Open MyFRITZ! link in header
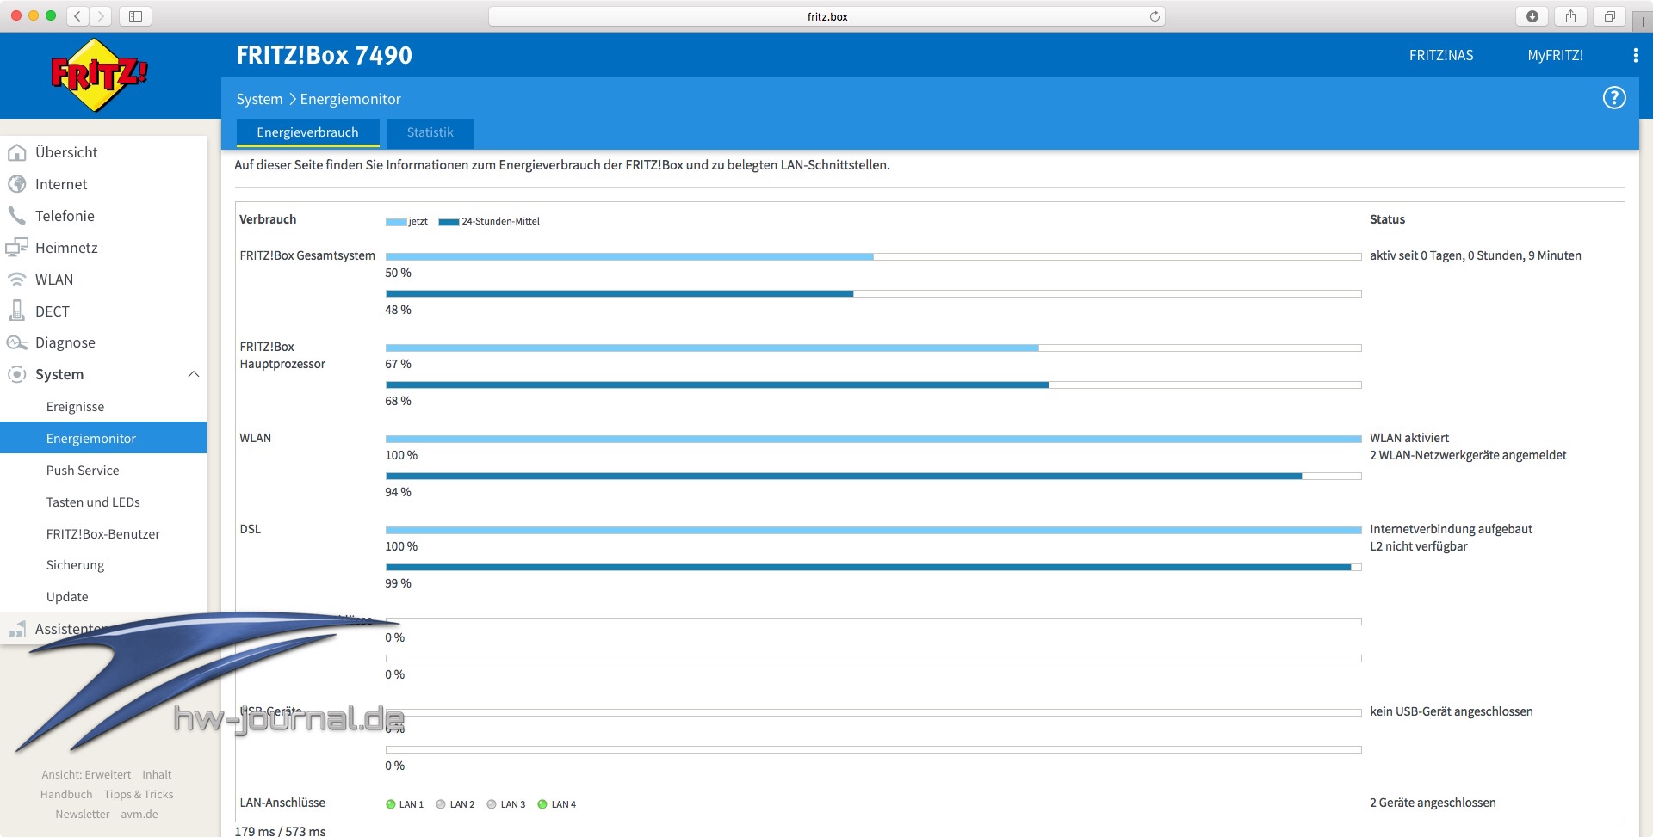The height and width of the screenshot is (837, 1653). click(x=1555, y=55)
